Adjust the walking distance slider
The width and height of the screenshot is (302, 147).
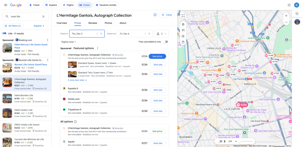pyautogui.click(x=246, y=141)
